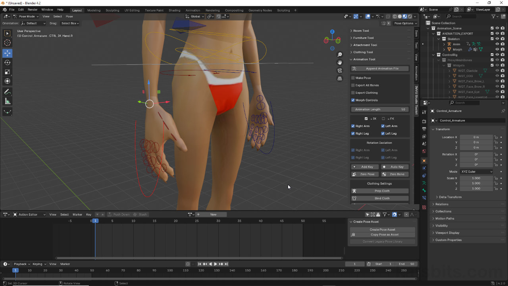Activate the Cursor tool
Screen dimensions: 508x286
[7, 43]
